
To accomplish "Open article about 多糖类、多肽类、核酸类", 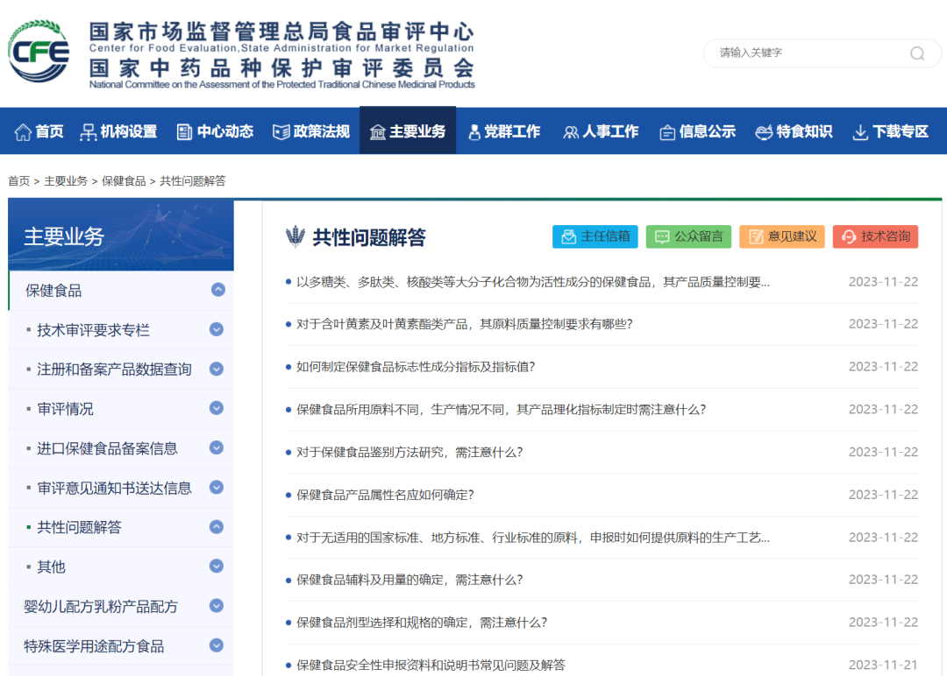I will point(533,282).
